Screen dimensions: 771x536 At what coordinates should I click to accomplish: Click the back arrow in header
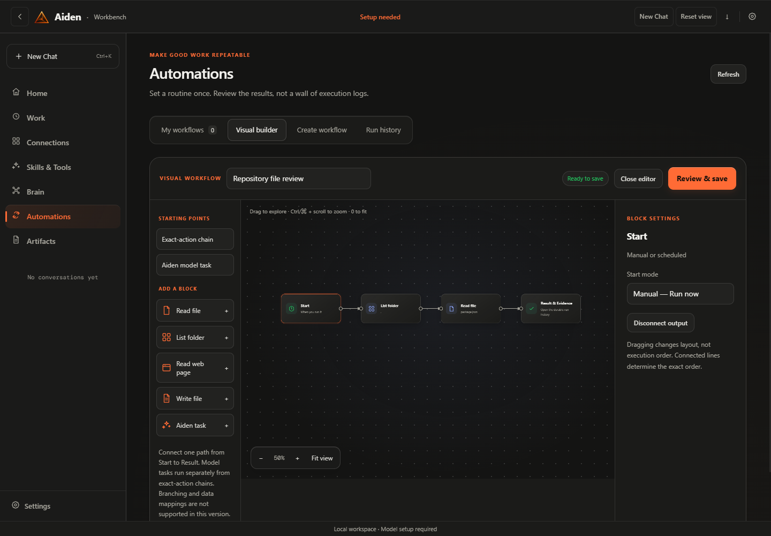pos(20,17)
